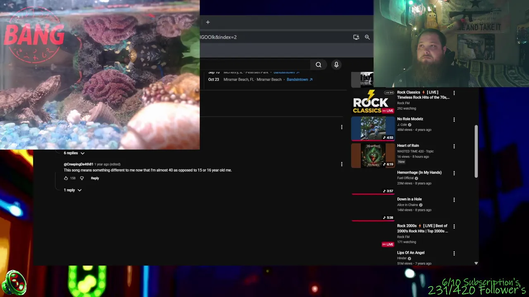This screenshot has width=529, height=297.
Task: Open options menu for No Role Modelz
Action: (454, 120)
